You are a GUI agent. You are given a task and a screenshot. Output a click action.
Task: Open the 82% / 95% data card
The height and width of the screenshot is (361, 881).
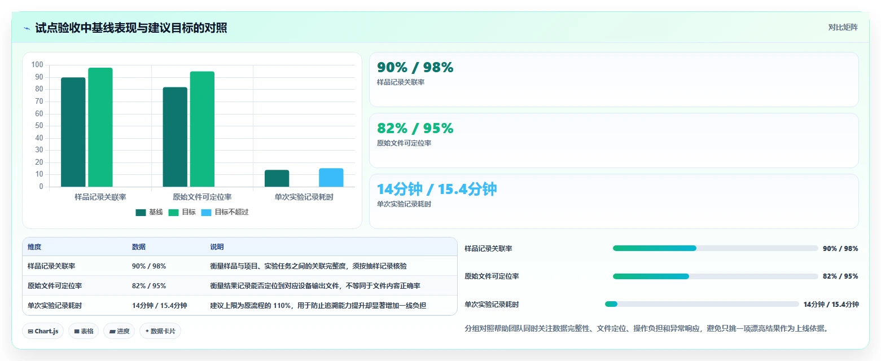point(613,140)
